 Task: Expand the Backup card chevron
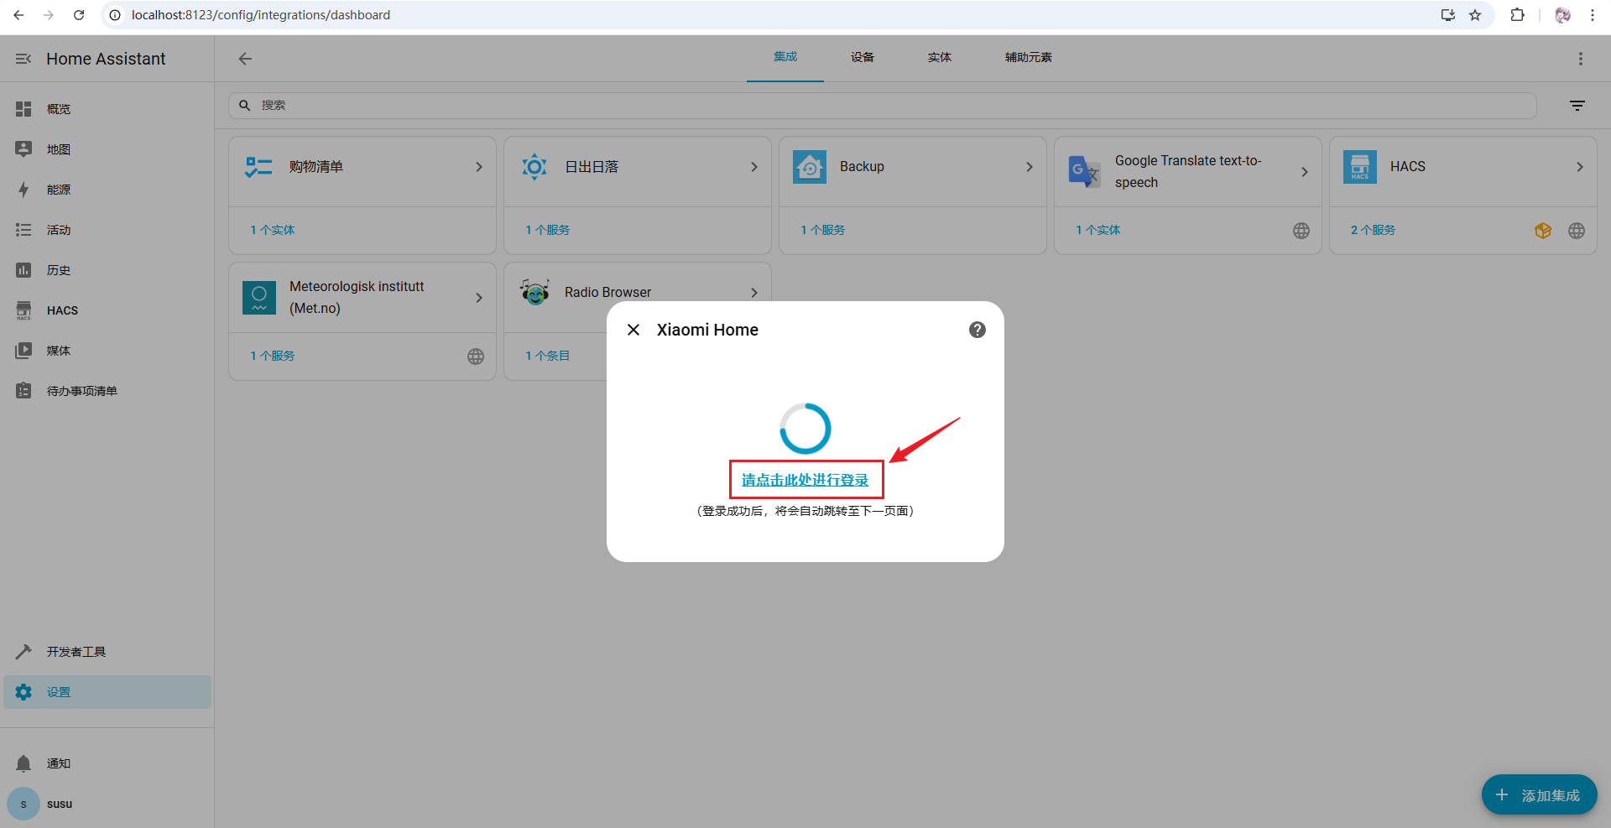coord(1030,167)
